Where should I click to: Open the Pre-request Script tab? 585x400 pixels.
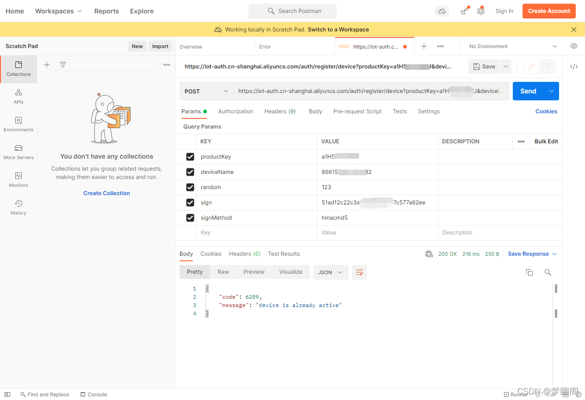(x=357, y=111)
